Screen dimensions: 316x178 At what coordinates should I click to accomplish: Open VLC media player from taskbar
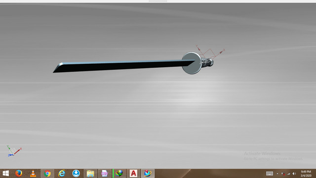pyautogui.click(x=33, y=174)
